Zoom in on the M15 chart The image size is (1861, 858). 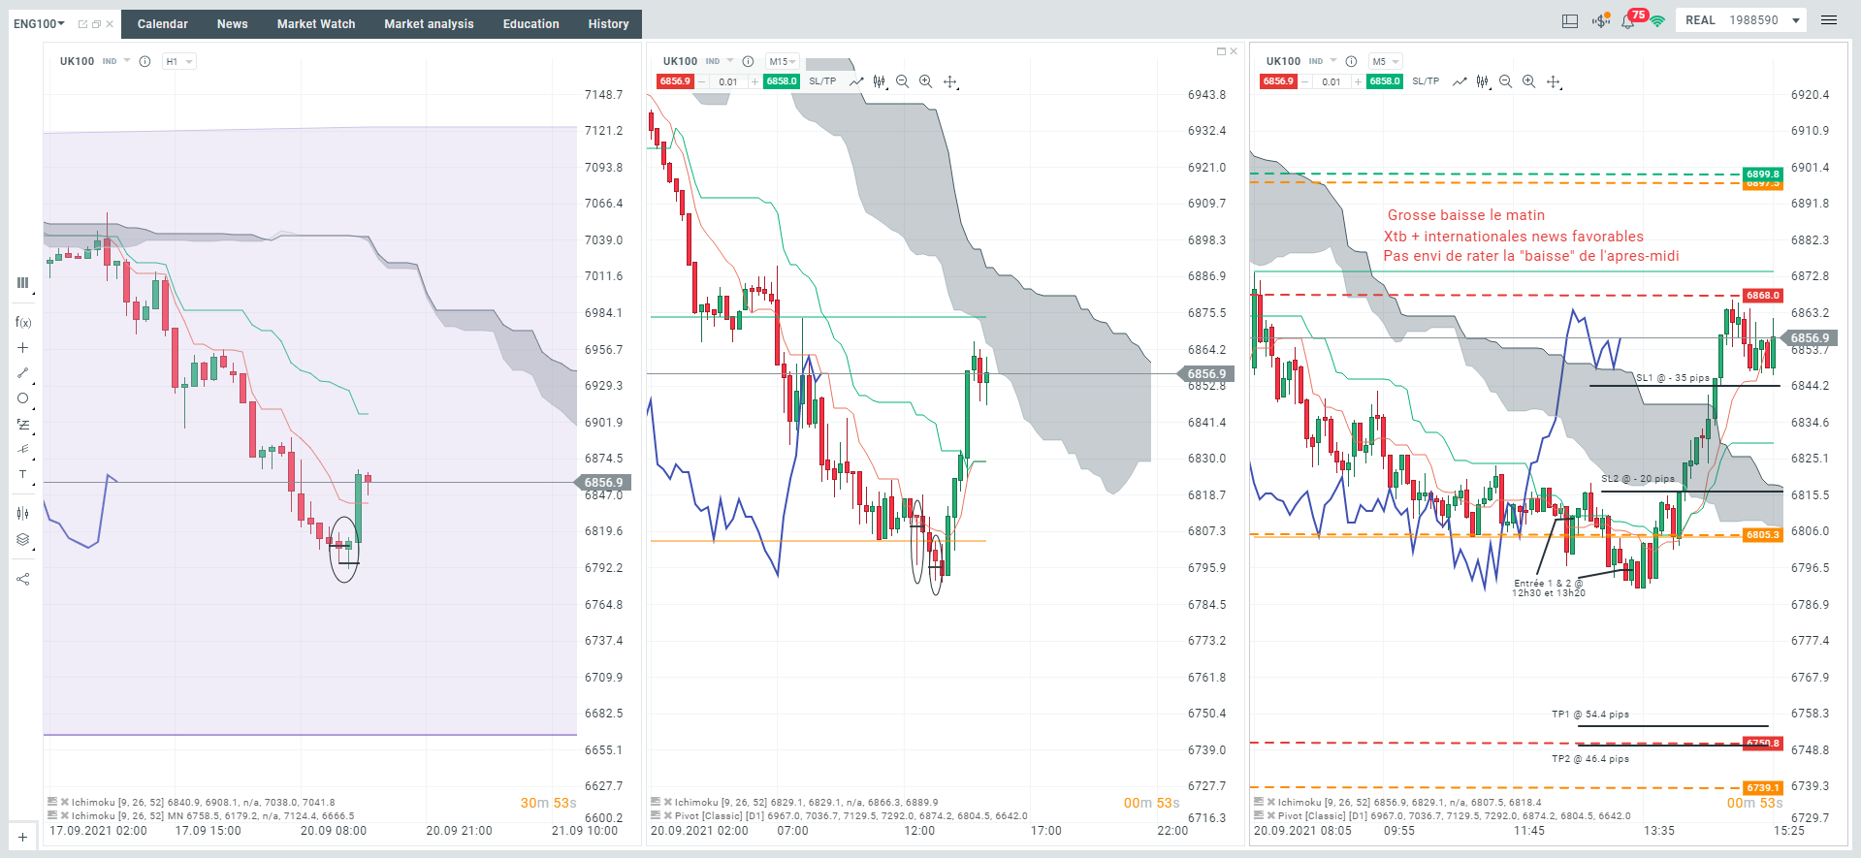pyautogui.click(x=925, y=81)
